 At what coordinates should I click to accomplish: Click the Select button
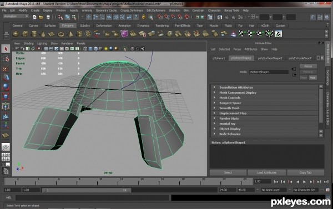click(228, 172)
